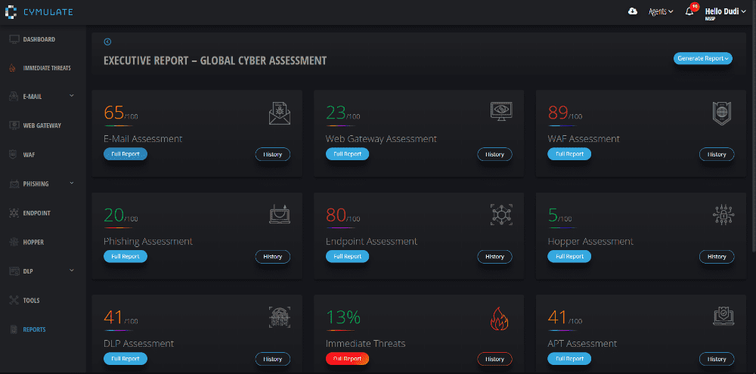Click the Hopper Assessment lock circuit icon

point(723,215)
